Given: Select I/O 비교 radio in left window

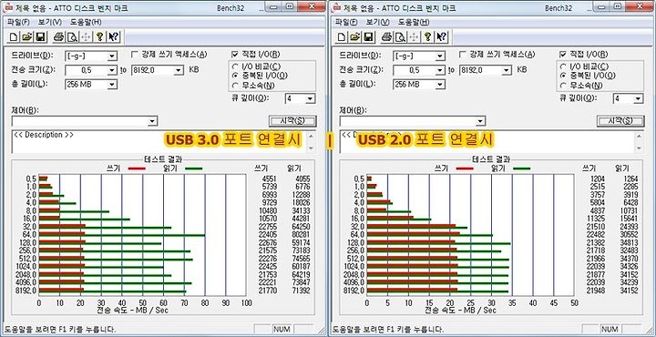Looking at the screenshot, I should point(236,66).
